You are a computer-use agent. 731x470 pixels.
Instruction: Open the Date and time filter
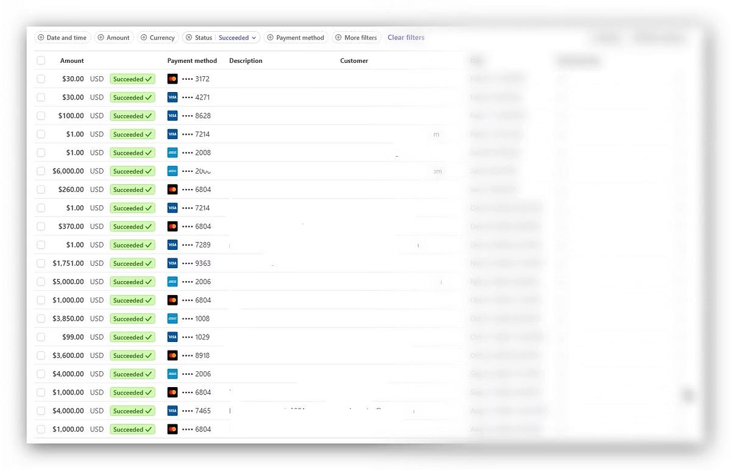pos(63,38)
